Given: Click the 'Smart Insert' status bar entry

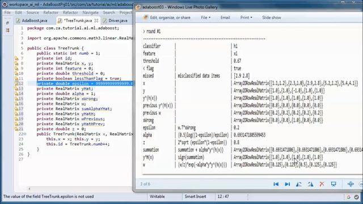Looking at the screenshot, I should coord(195,197).
